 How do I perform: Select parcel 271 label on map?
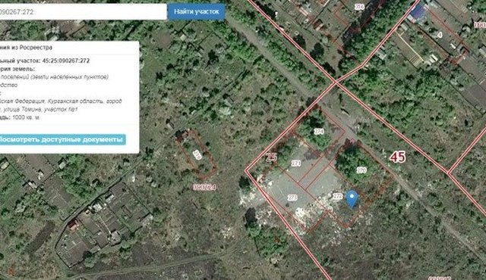296,163
